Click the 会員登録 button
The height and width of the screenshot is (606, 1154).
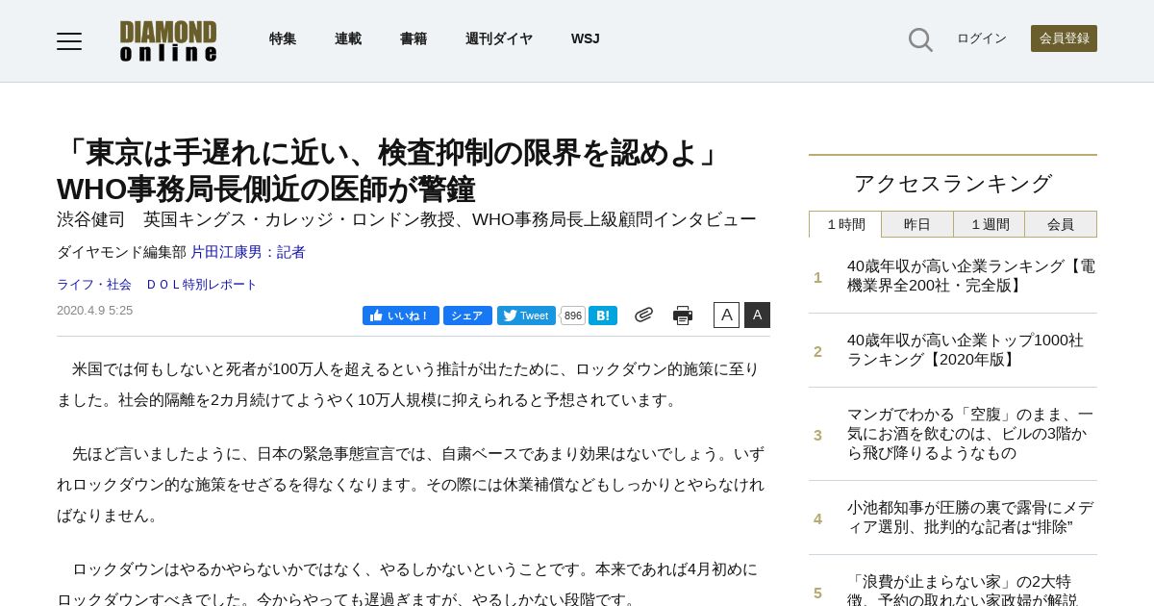(1064, 38)
